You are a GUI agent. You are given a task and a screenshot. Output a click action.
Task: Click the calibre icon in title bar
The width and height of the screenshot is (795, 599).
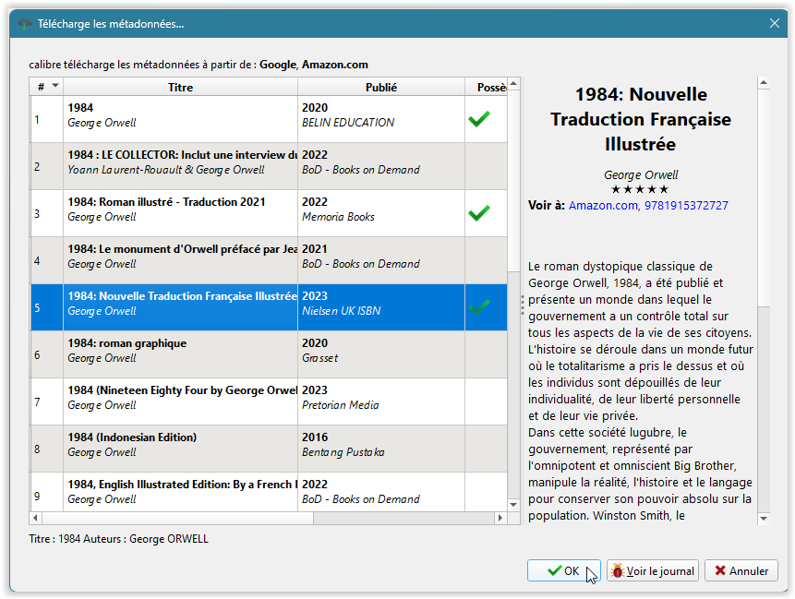(x=25, y=23)
